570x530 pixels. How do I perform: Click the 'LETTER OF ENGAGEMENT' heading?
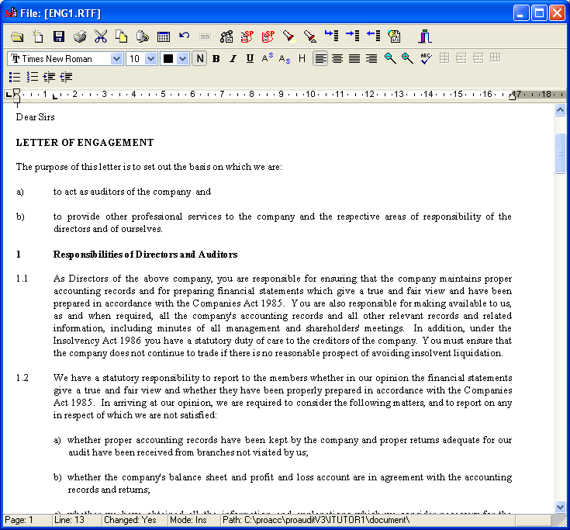(85, 143)
